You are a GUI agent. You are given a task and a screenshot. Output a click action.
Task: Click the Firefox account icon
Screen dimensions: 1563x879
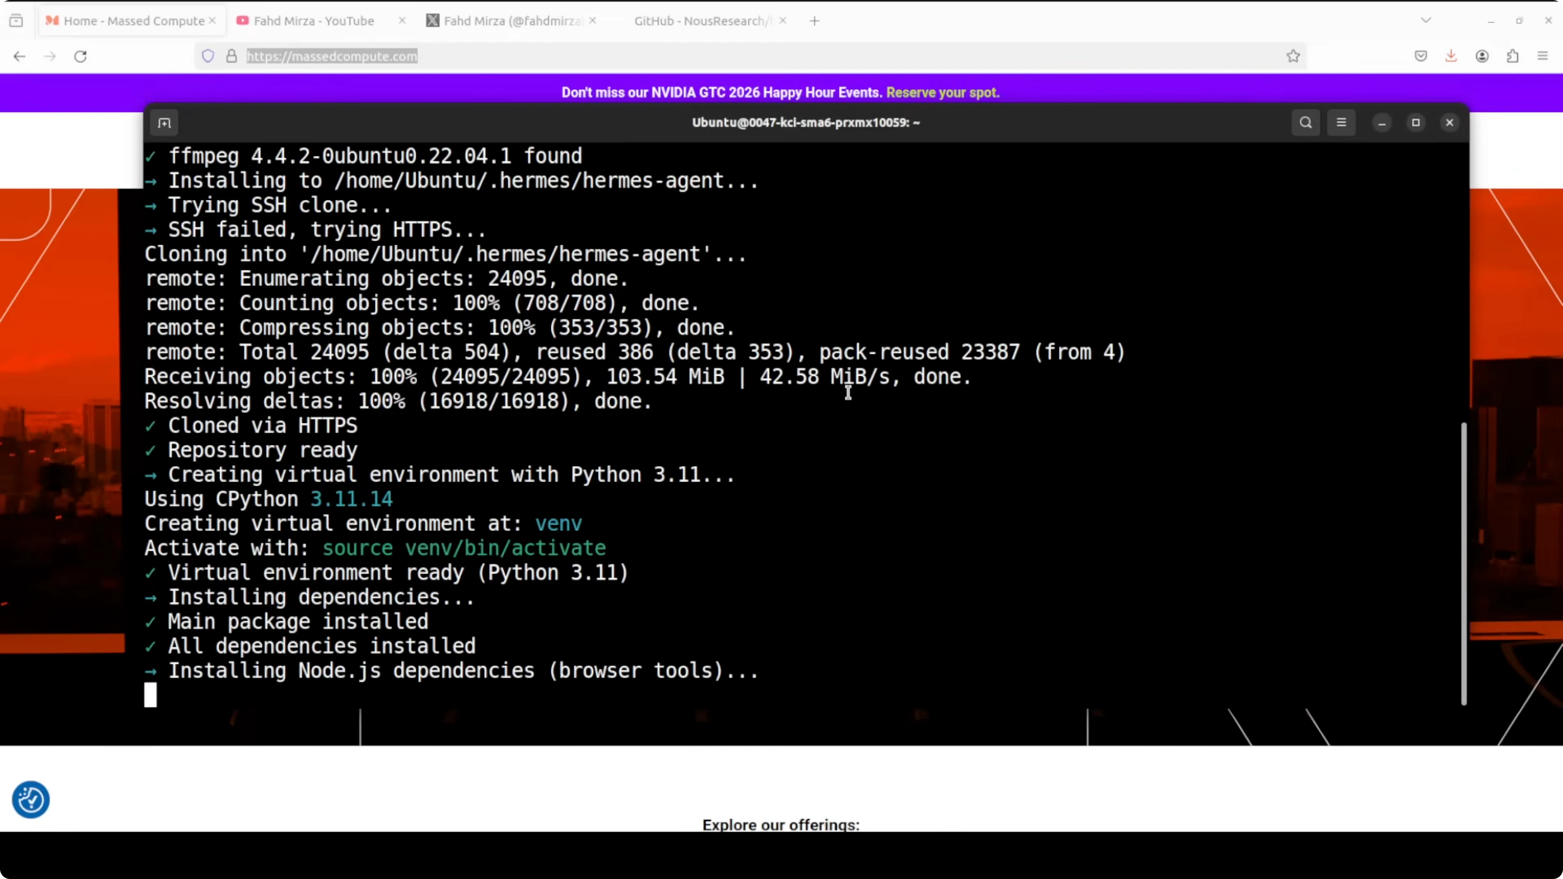pyautogui.click(x=1482, y=56)
